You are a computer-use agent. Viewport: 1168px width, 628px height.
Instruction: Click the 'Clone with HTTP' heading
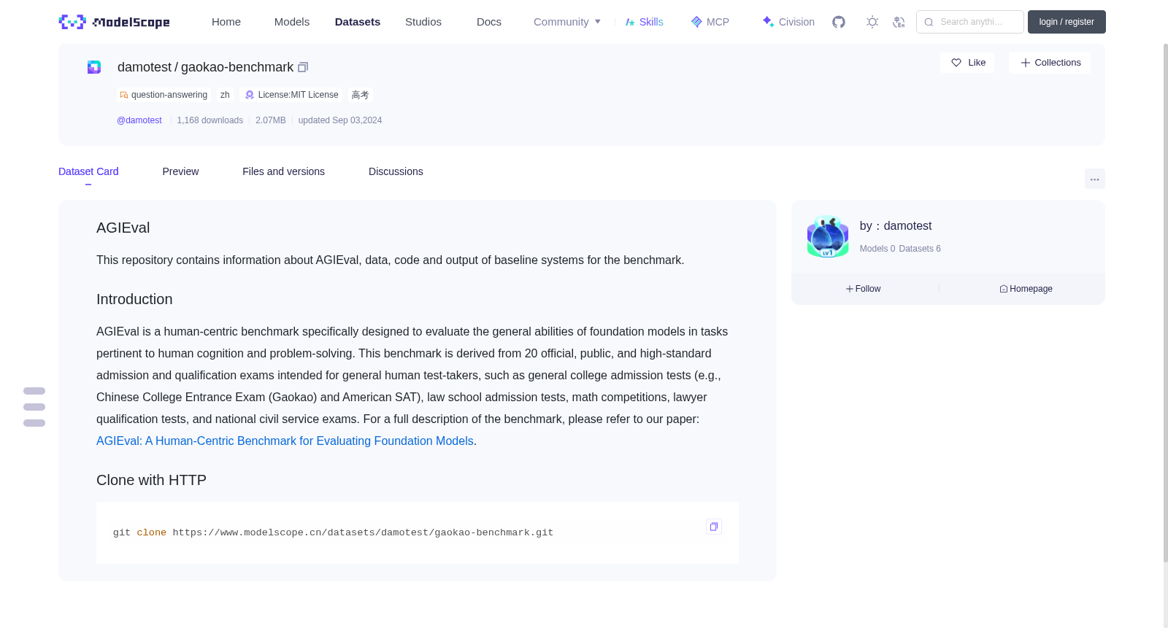[x=151, y=480]
